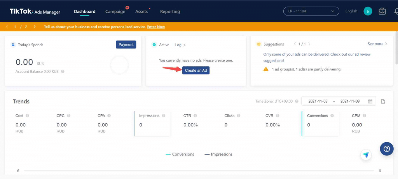Go to next banner message arrow
Screen dimensions: 398x179
[x=35, y=27]
